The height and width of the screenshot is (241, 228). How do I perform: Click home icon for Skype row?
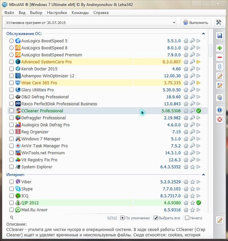point(186,189)
